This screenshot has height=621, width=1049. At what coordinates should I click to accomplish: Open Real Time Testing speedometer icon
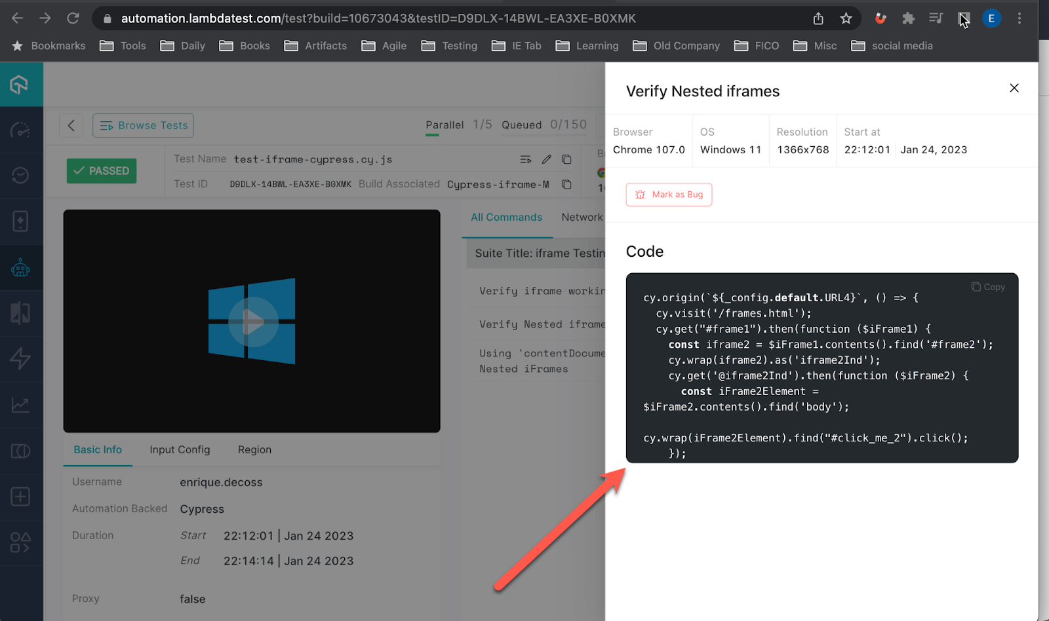[x=22, y=130]
